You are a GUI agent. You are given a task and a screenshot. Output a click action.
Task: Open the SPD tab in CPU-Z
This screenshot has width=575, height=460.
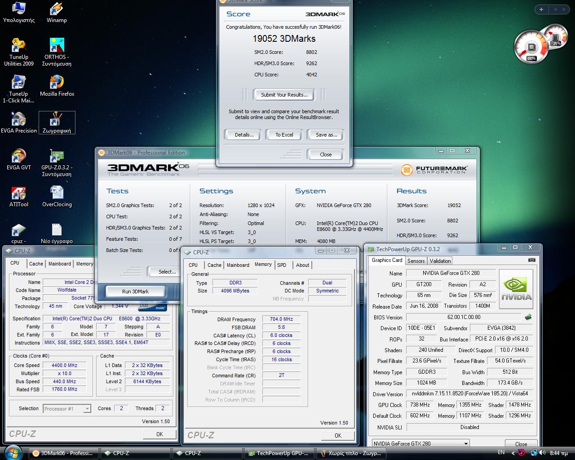tap(282, 265)
